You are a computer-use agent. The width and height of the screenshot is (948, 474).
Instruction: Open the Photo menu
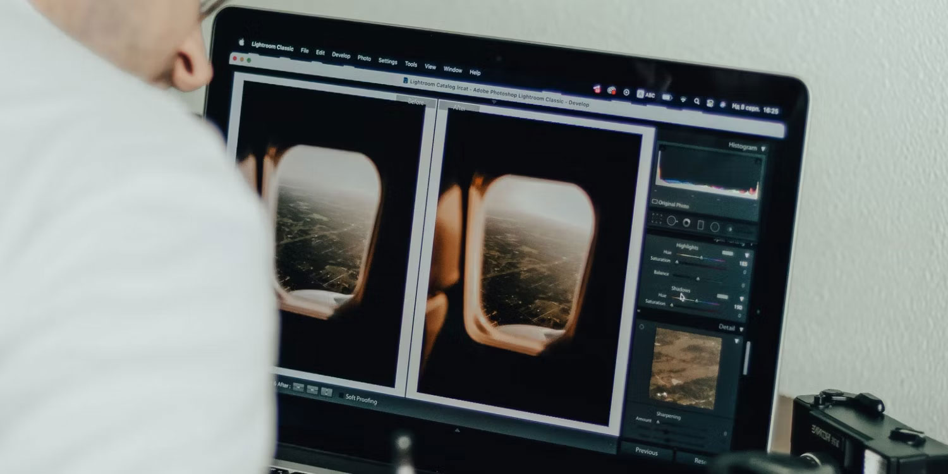click(364, 58)
